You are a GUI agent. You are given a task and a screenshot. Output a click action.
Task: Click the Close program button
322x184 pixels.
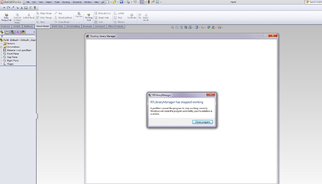[203, 122]
